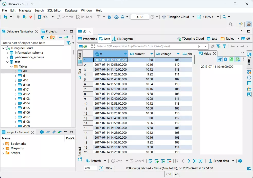Toggle the Panels button on the right side

pos(249,59)
